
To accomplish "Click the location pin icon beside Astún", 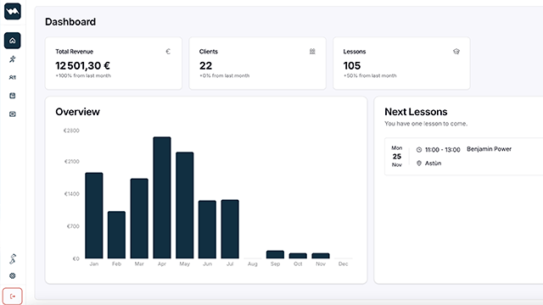I will [419, 164].
